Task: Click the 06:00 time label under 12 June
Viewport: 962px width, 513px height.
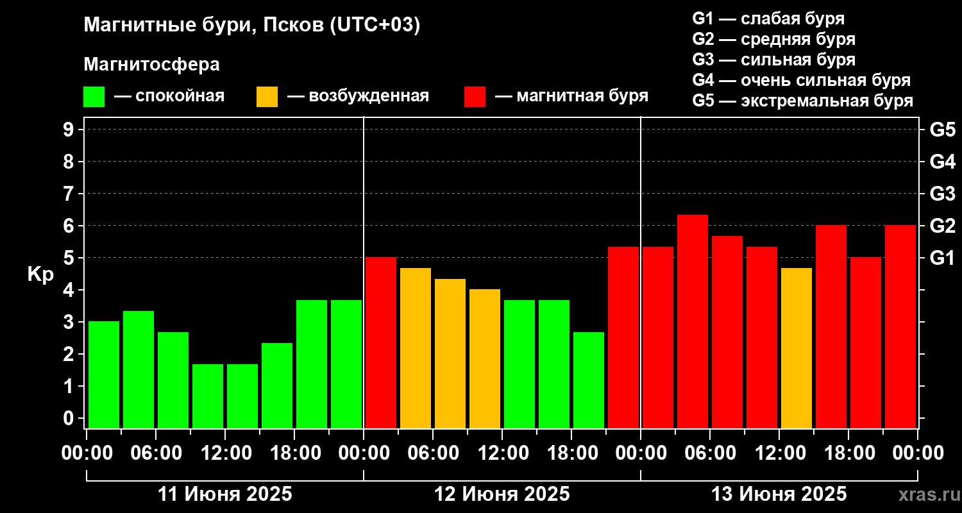Action: click(433, 453)
